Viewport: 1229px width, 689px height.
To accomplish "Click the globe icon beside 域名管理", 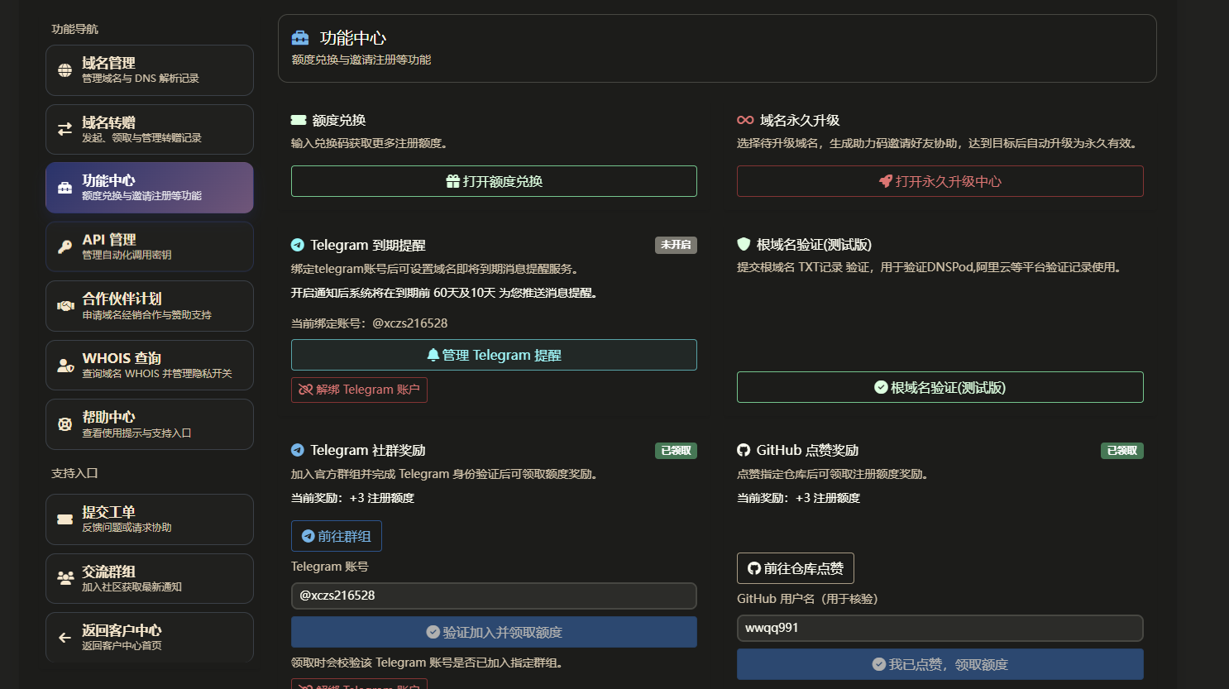I will pyautogui.click(x=65, y=70).
